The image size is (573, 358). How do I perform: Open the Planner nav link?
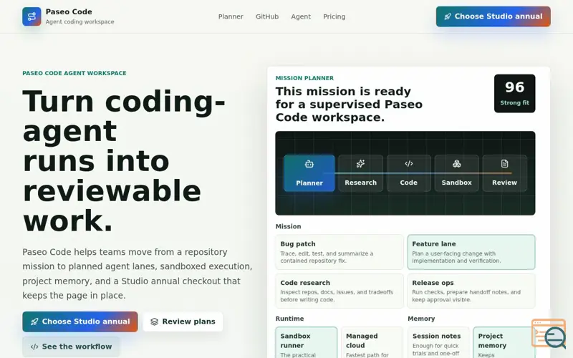pyautogui.click(x=231, y=16)
